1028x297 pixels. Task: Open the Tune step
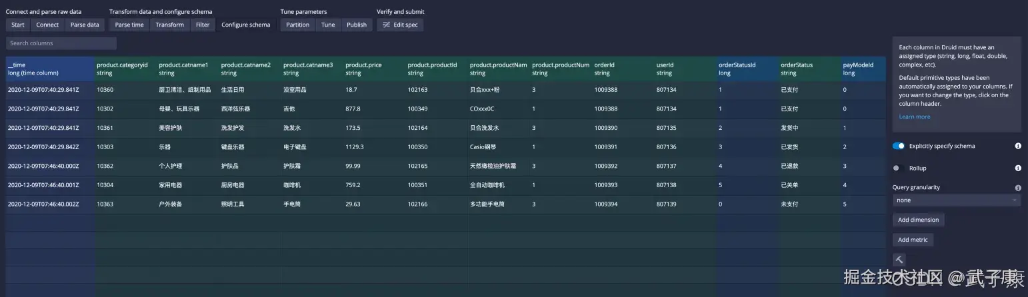point(328,25)
